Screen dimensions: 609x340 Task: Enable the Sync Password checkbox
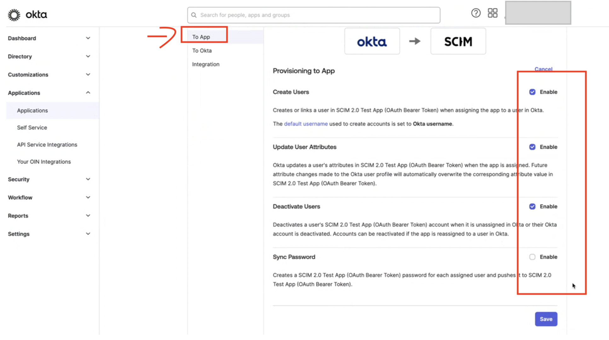coord(532,257)
